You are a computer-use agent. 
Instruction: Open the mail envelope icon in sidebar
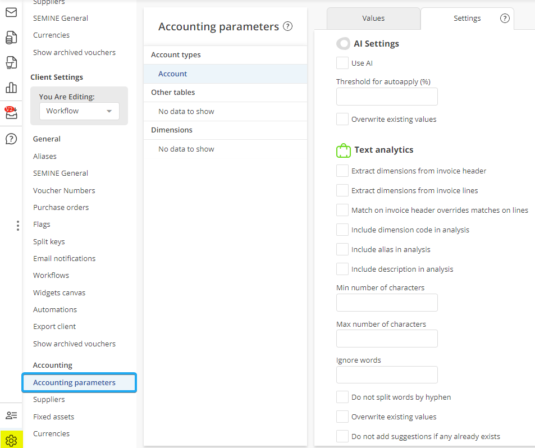tap(11, 12)
